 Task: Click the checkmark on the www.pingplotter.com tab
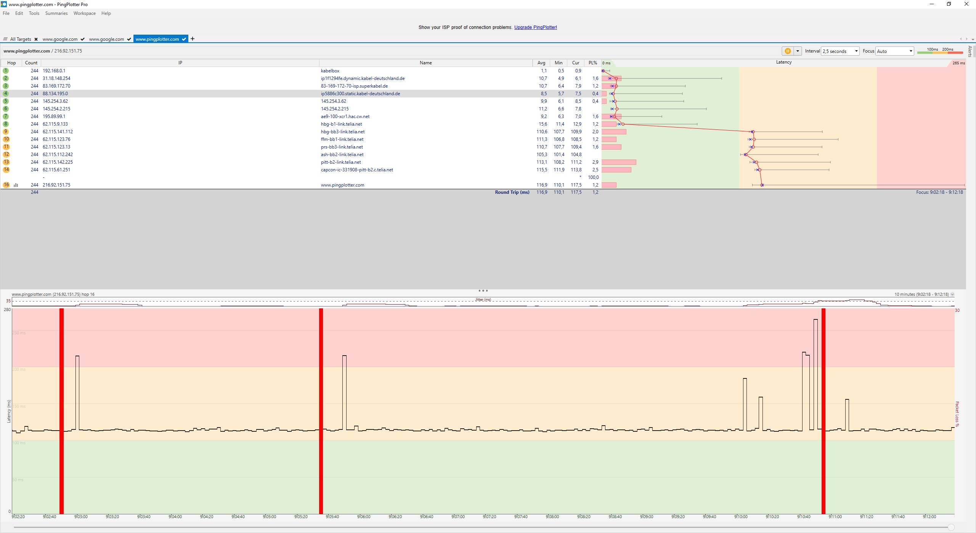click(x=184, y=39)
